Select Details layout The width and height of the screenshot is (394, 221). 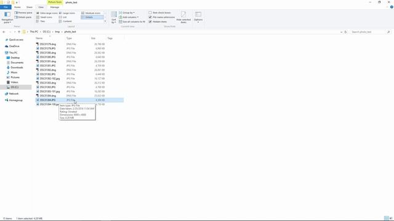pos(92,17)
